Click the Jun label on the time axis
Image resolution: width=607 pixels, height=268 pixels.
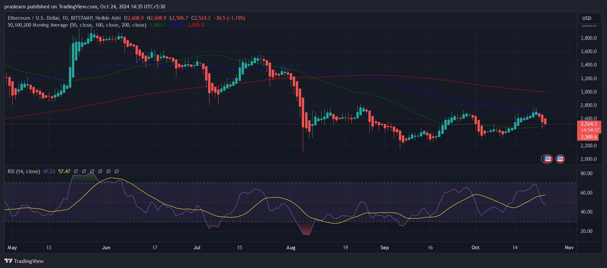[x=106, y=248]
